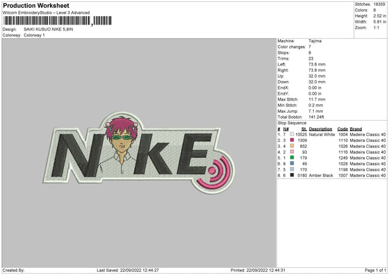This screenshot has height=275, width=389.
Task: Click the Stitches value 18359
Action: 379,5
